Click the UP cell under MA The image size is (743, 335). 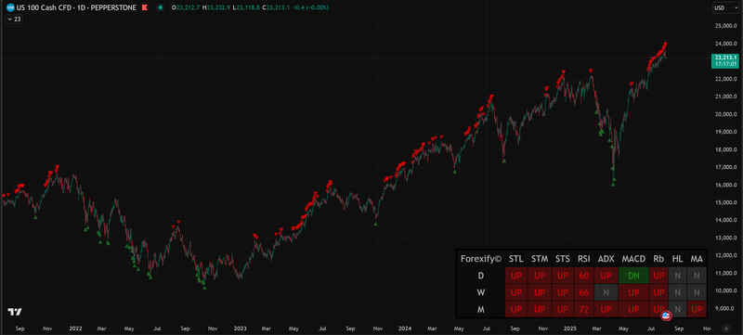click(x=697, y=309)
